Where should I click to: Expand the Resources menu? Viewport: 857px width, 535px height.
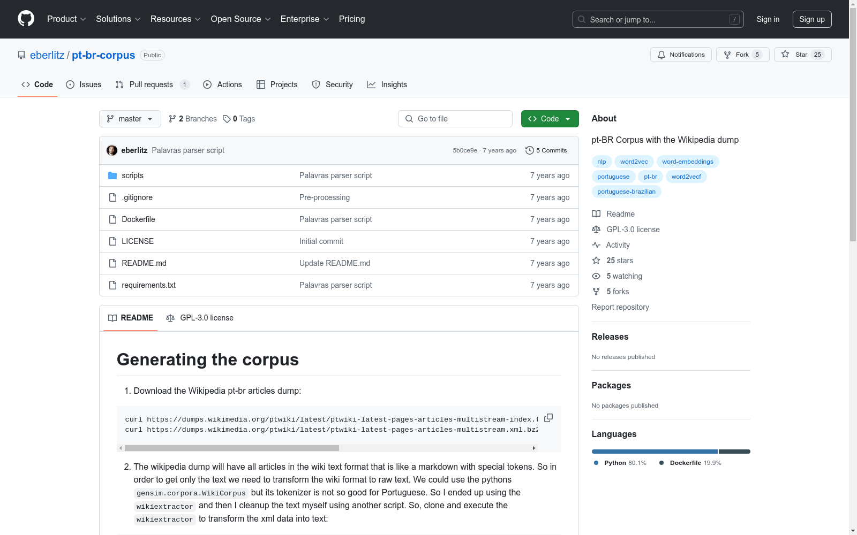click(176, 19)
